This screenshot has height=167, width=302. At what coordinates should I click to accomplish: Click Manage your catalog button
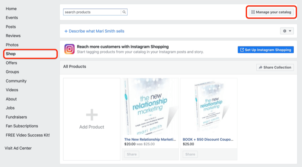pos(271,12)
